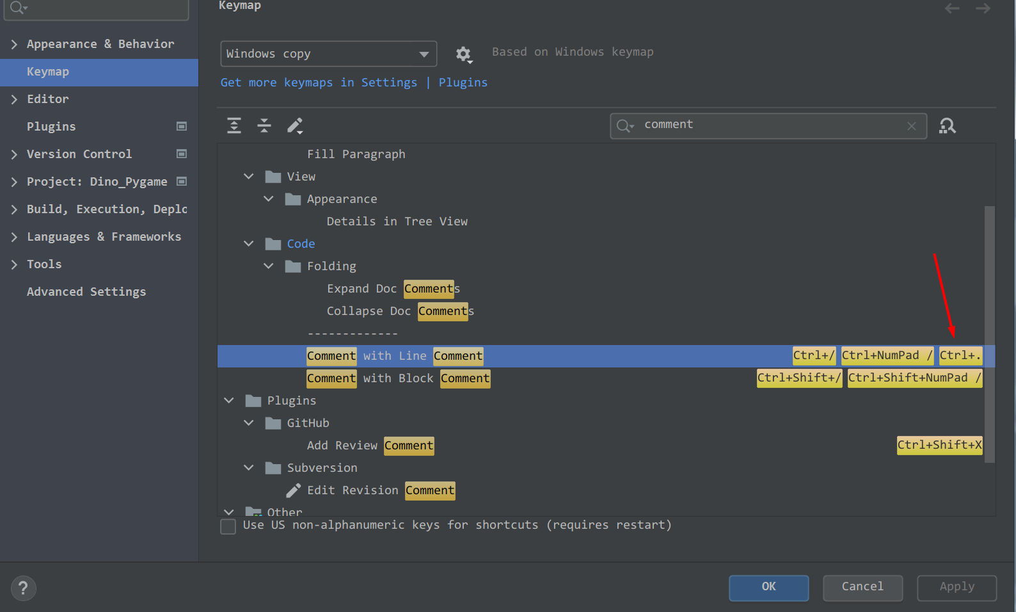Click the Cancel button
Image resolution: width=1016 pixels, height=612 pixels.
click(862, 588)
